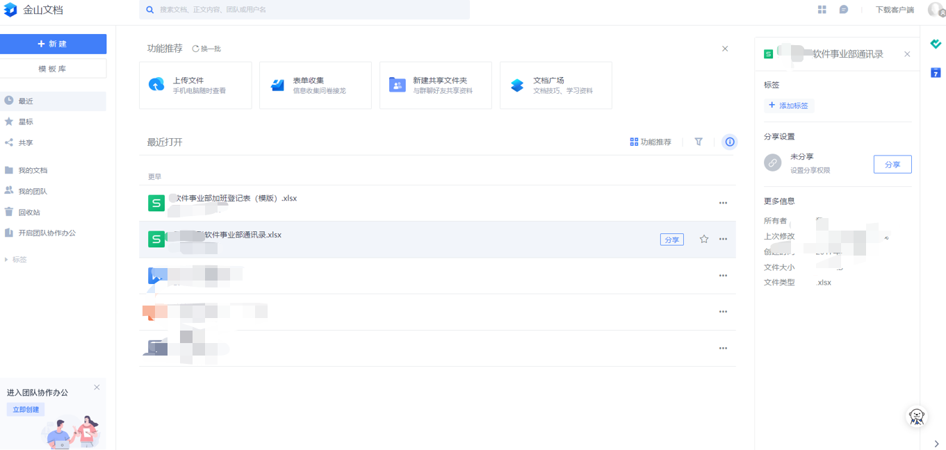Screen dimensions: 946x450
Task: Click the spreadsheet icon in details header
Action: coord(769,54)
